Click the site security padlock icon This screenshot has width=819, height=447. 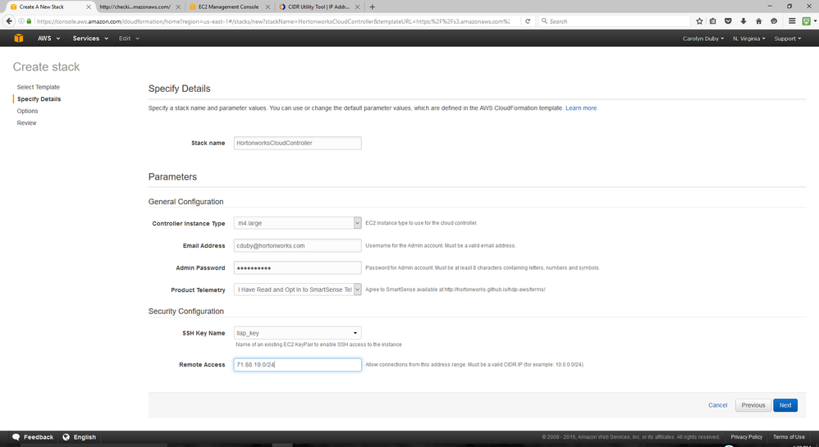(29, 21)
